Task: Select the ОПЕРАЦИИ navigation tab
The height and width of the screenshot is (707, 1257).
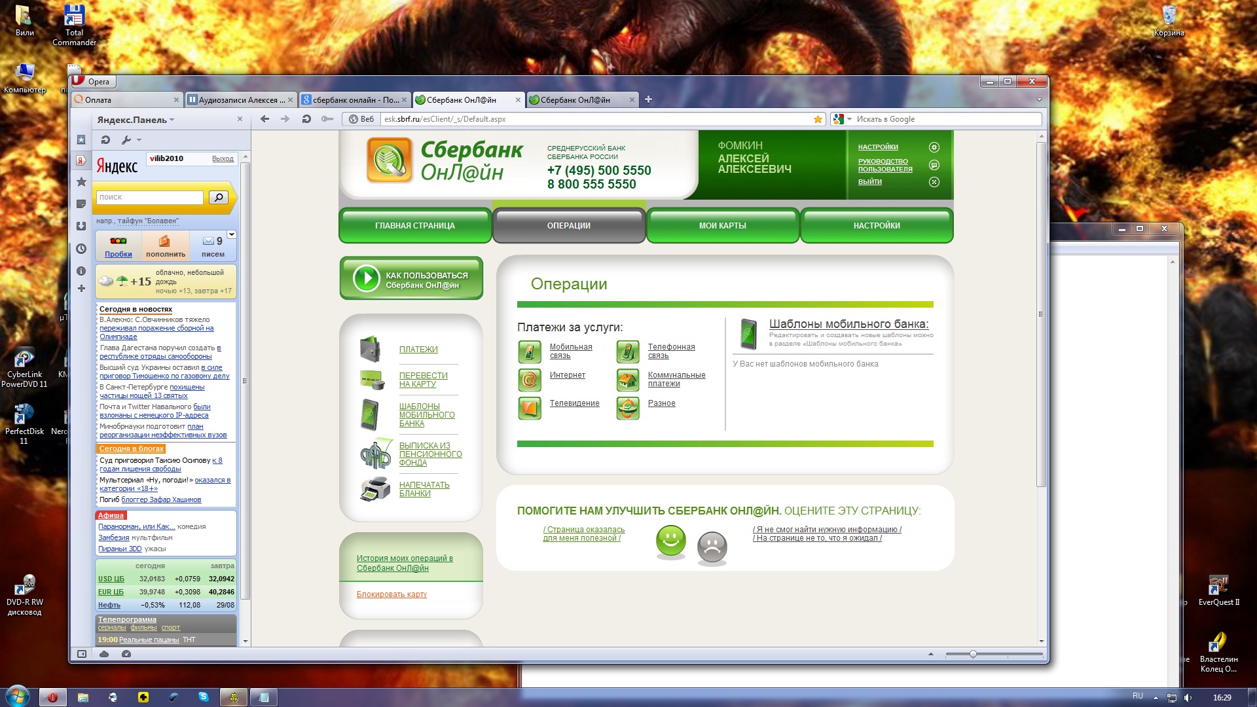Action: pyautogui.click(x=569, y=226)
